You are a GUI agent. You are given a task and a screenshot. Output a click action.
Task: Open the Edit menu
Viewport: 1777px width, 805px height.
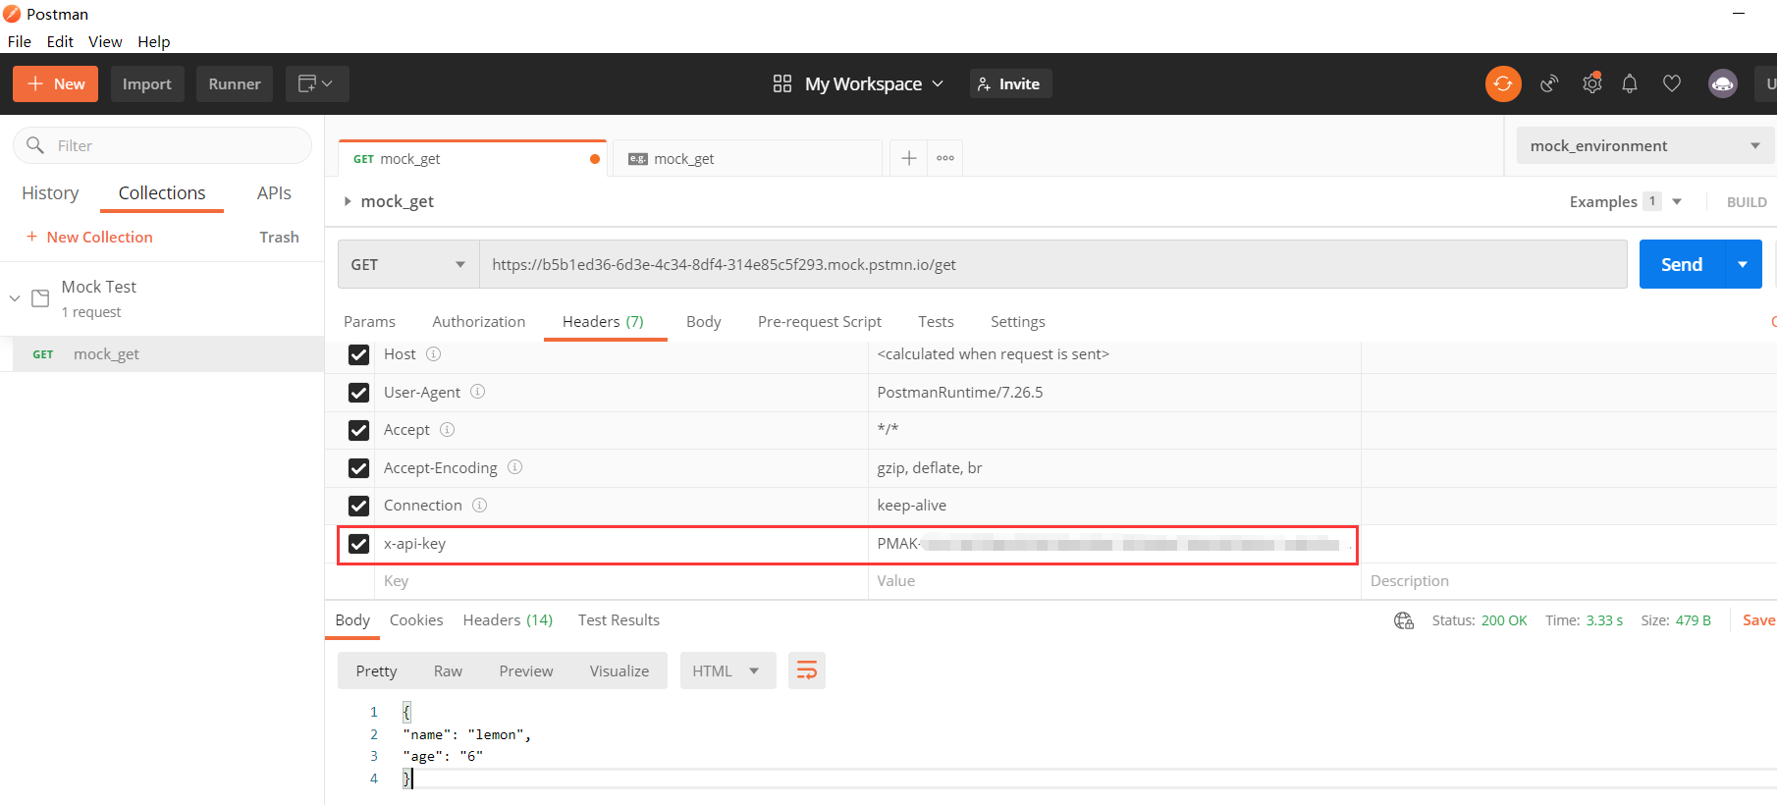[x=60, y=41]
